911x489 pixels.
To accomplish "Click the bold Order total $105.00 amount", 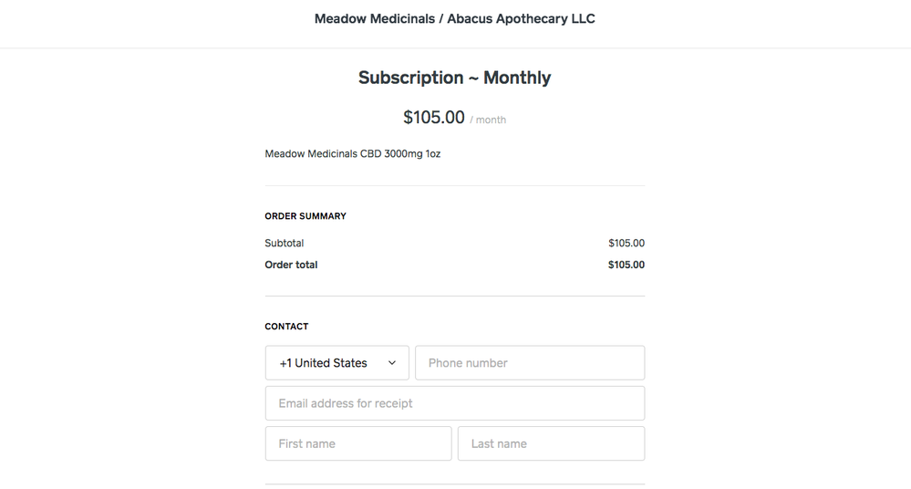I will point(626,265).
